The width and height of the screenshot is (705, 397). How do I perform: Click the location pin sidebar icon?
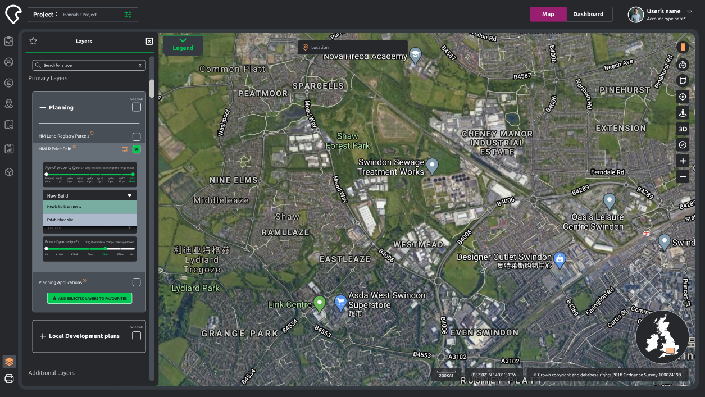pos(9,104)
